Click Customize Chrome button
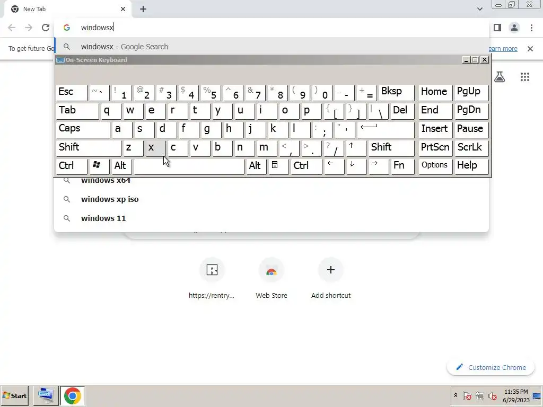The width and height of the screenshot is (543, 407). [491, 368]
